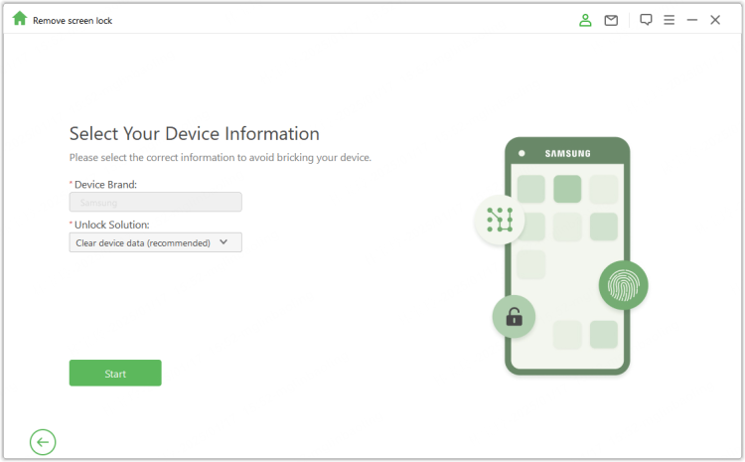Click the feedback speech bubble icon
This screenshot has width=745, height=462.
point(646,20)
